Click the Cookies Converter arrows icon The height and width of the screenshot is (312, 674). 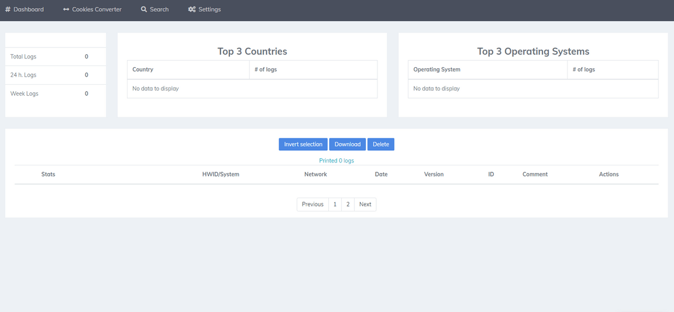pyautogui.click(x=66, y=9)
